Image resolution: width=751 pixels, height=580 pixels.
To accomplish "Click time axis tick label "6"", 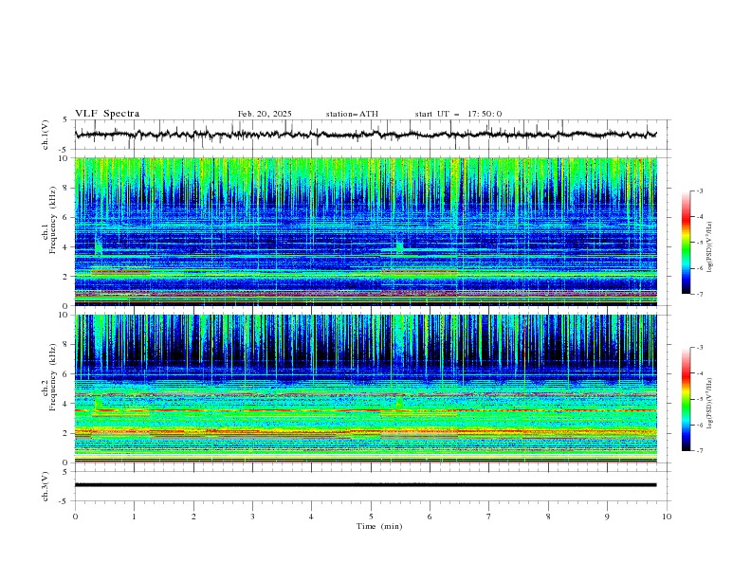I will tap(430, 517).
